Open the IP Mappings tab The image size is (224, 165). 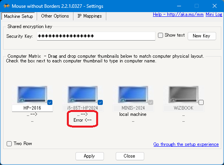(x=90, y=16)
